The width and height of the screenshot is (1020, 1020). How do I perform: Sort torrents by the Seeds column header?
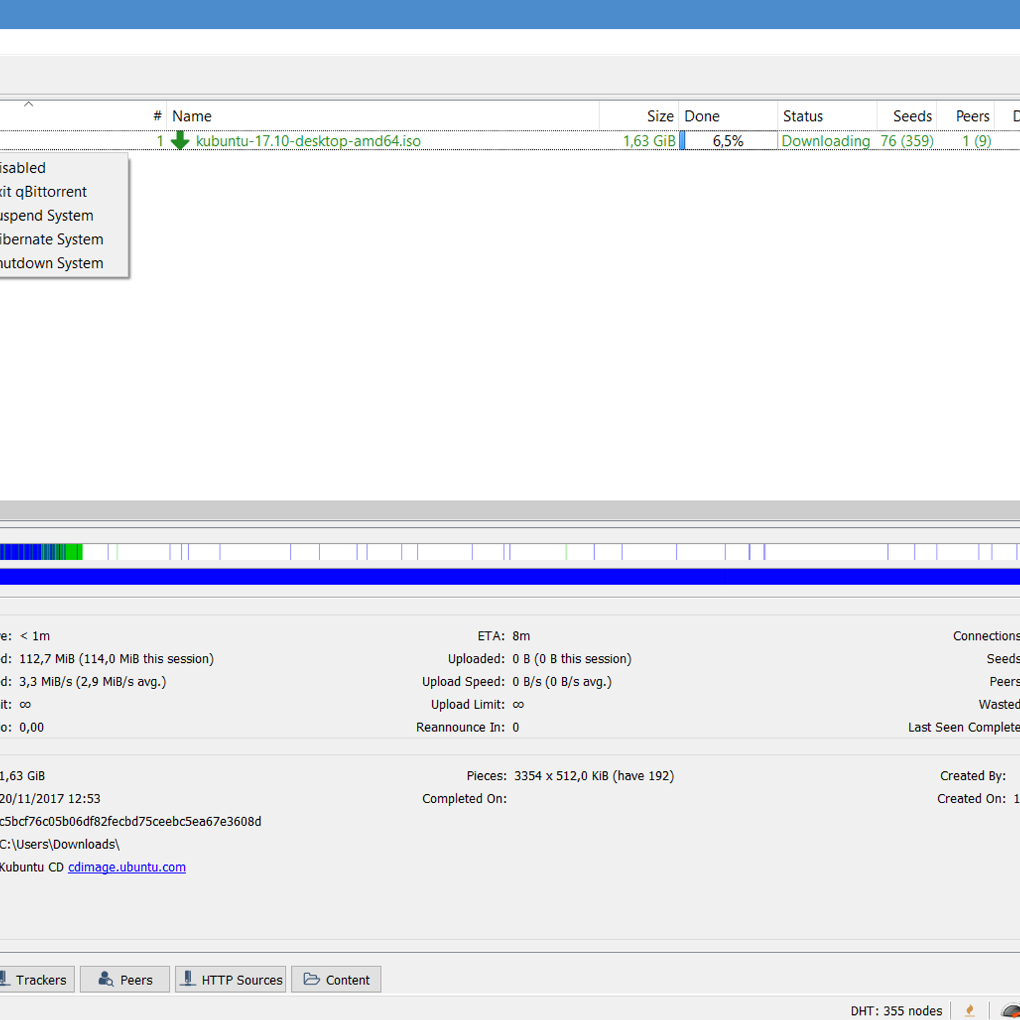907,116
